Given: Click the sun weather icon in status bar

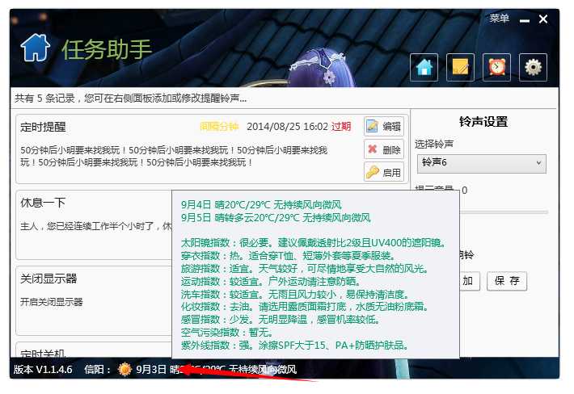Looking at the screenshot, I should coord(125,369).
